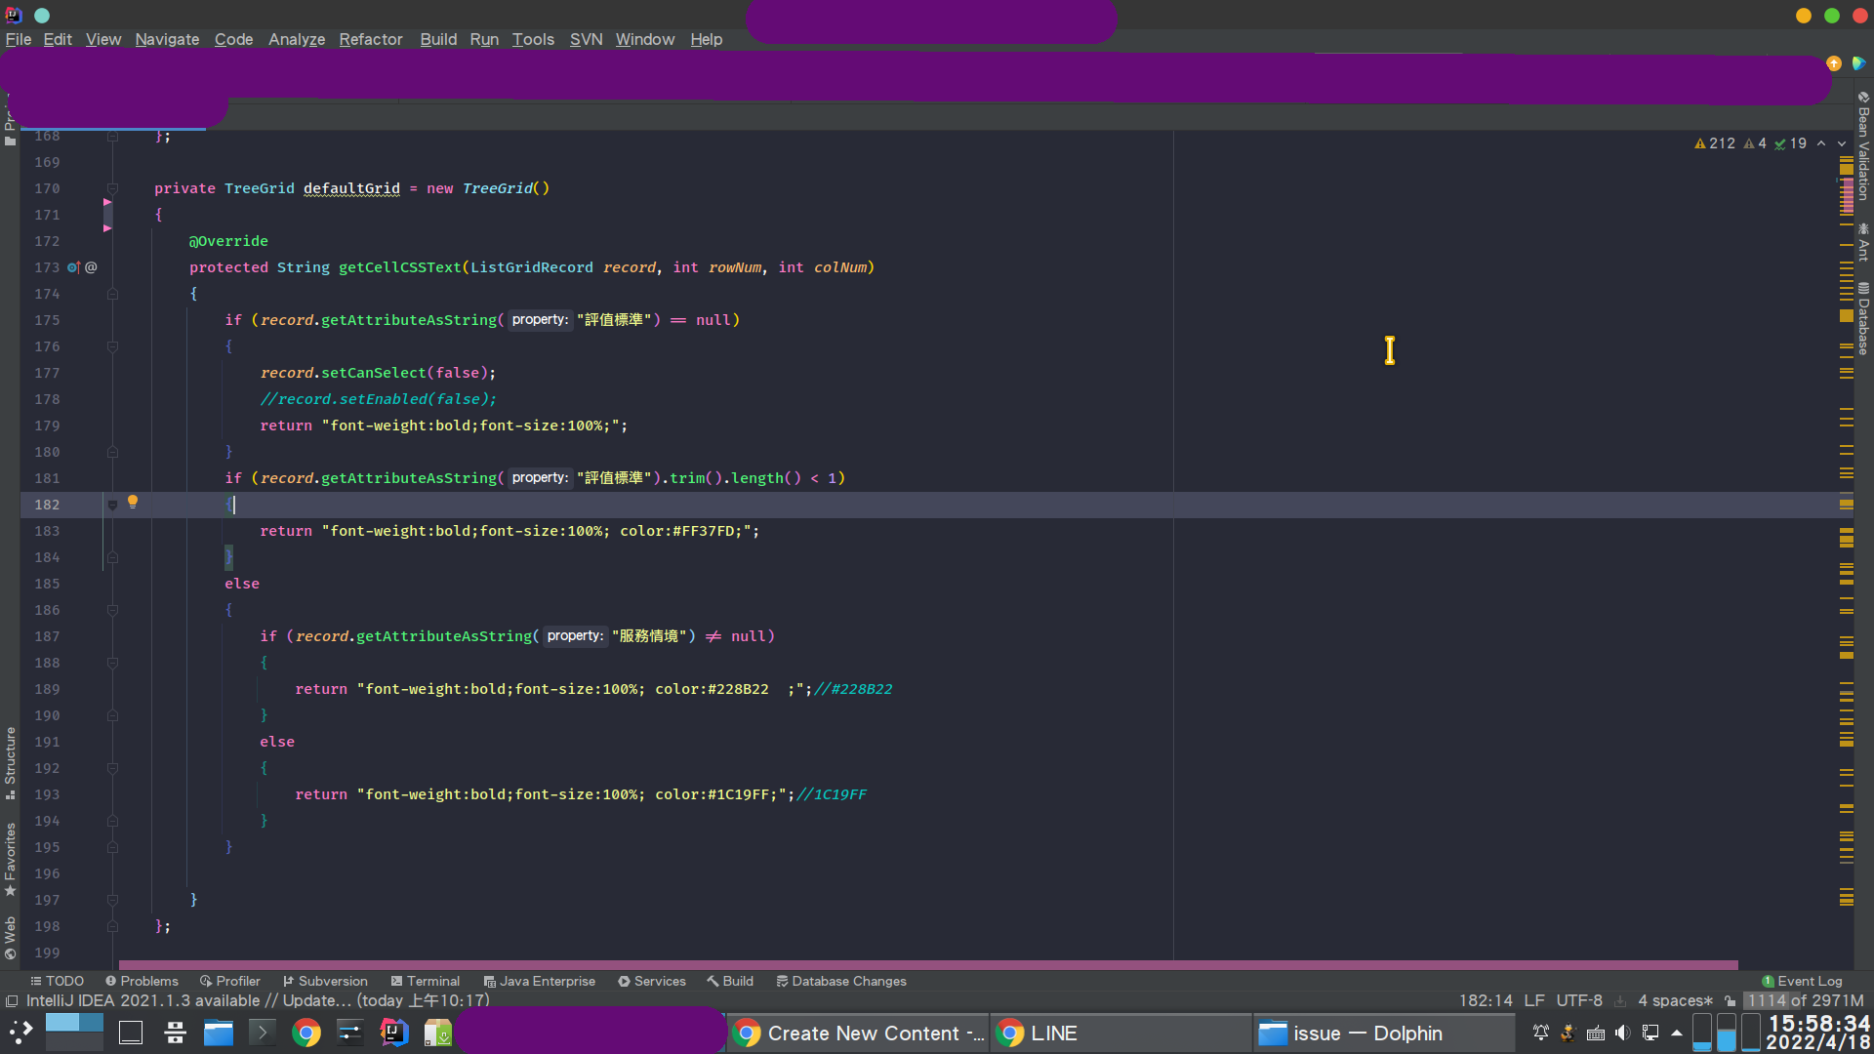Click the 182:14 caret position indicator
The width and height of the screenshot is (1874, 1054).
(1486, 1000)
